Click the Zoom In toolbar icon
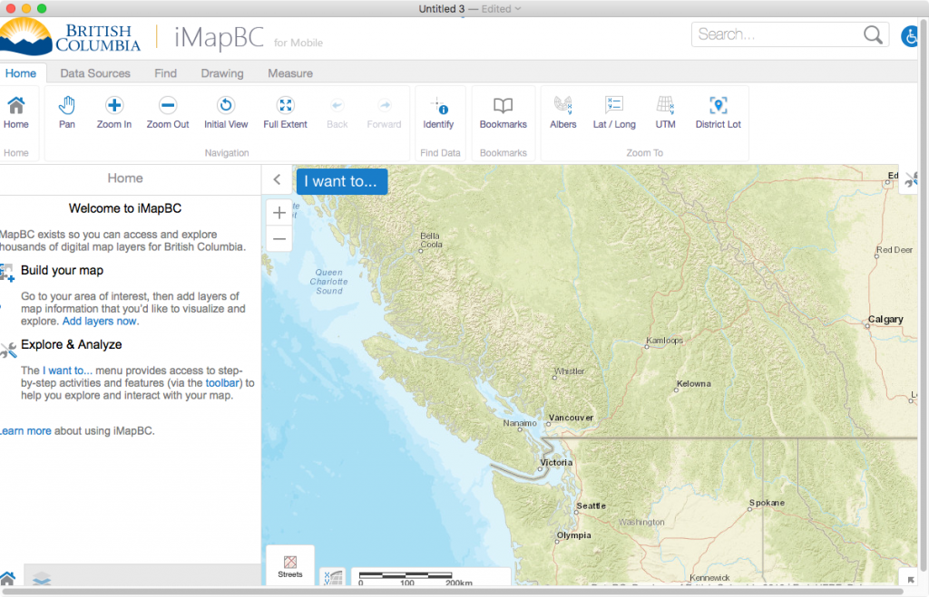This screenshot has width=929, height=597. 114,112
